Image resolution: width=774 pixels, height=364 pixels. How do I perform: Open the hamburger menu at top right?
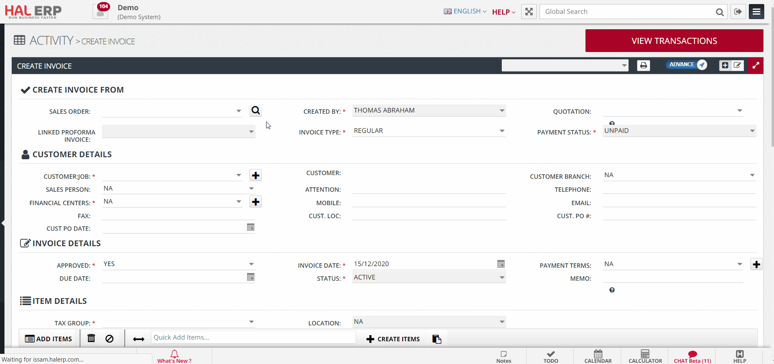click(x=756, y=12)
